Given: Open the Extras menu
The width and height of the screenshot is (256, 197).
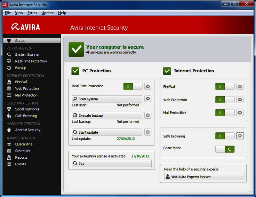Looking at the screenshot, I should [x=32, y=13].
